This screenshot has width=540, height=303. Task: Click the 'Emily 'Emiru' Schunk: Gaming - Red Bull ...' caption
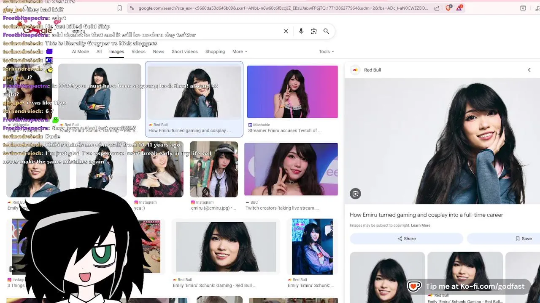pyautogui.click(x=215, y=285)
